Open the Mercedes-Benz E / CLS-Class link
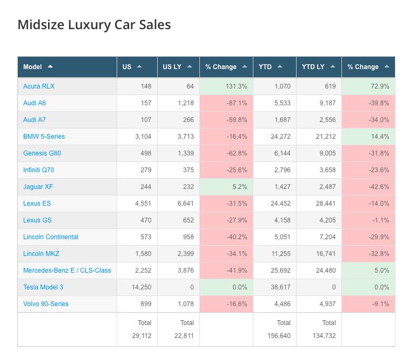403x358 pixels. 67,270
